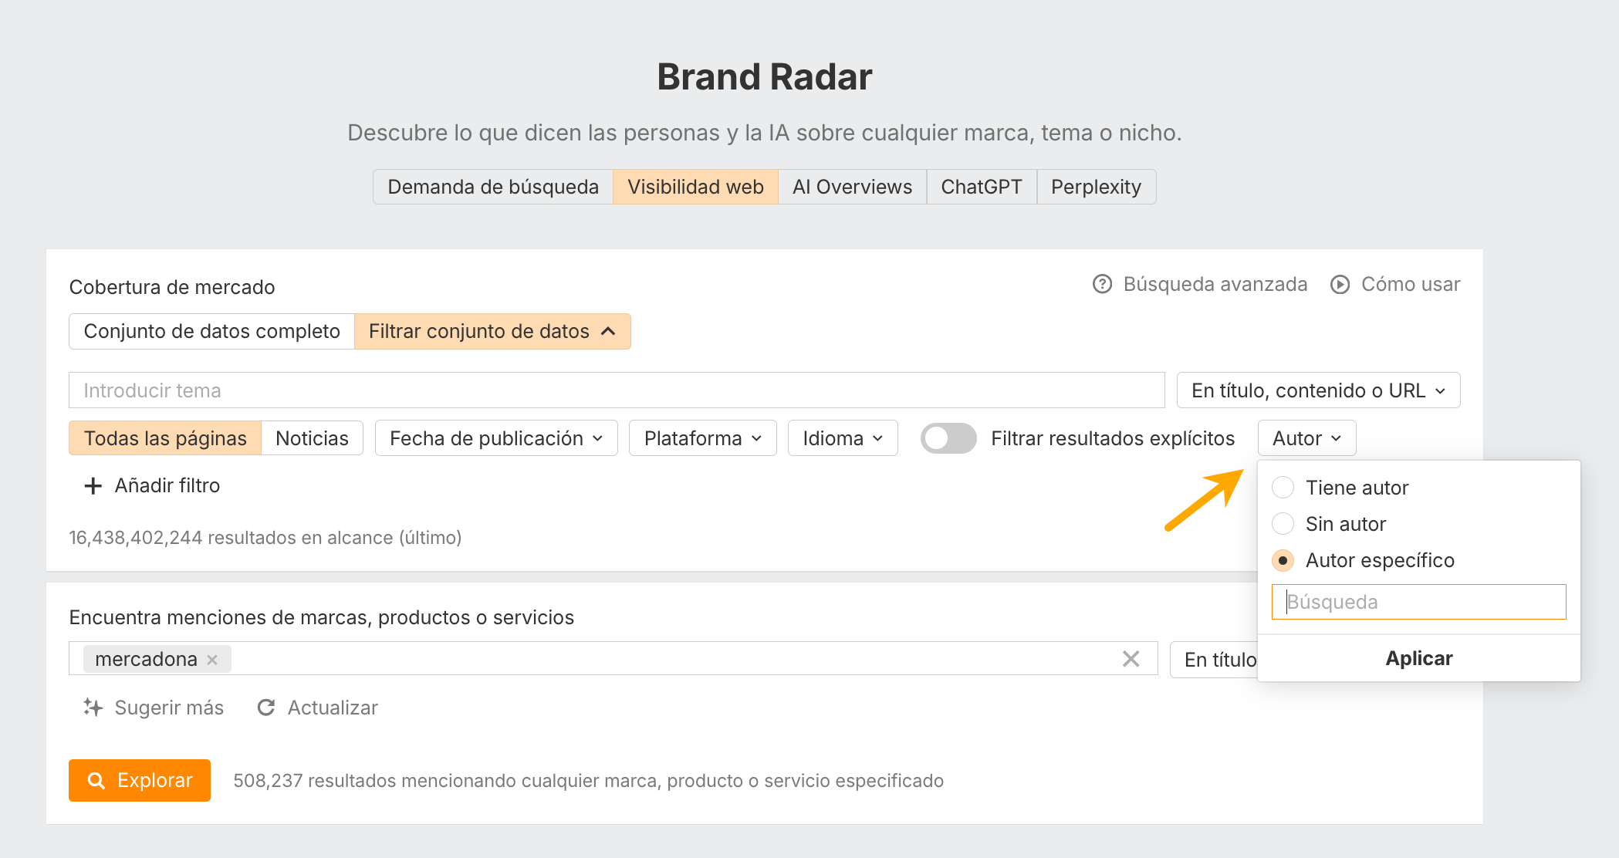Click the refresh icon next to Actualizar
Image resolution: width=1619 pixels, height=858 pixels.
tap(266, 707)
